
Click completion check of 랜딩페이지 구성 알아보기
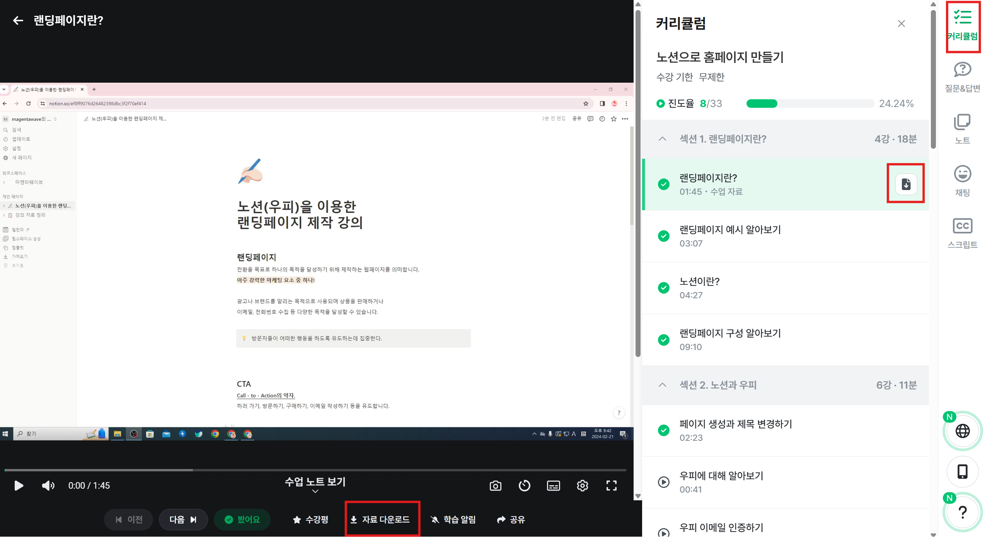[x=663, y=340]
